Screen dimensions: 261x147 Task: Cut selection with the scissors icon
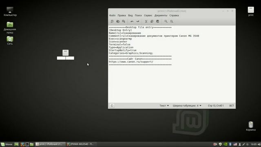[x=146, y=21]
